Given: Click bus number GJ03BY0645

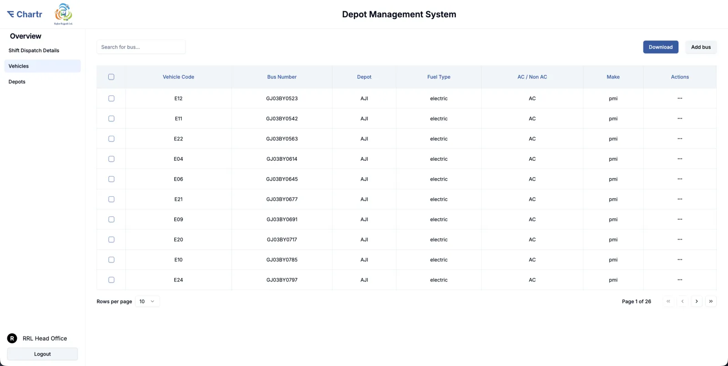Looking at the screenshot, I should pyautogui.click(x=282, y=179).
